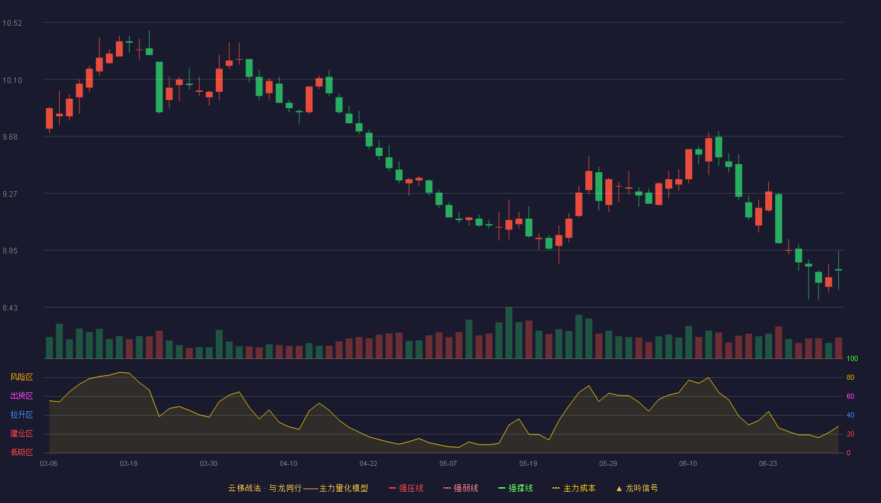The height and width of the screenshot is (503, 881).
Task: Toggle the 云梯战法 主力量化模型 legend entry
Action: click(x=298, y=488)
